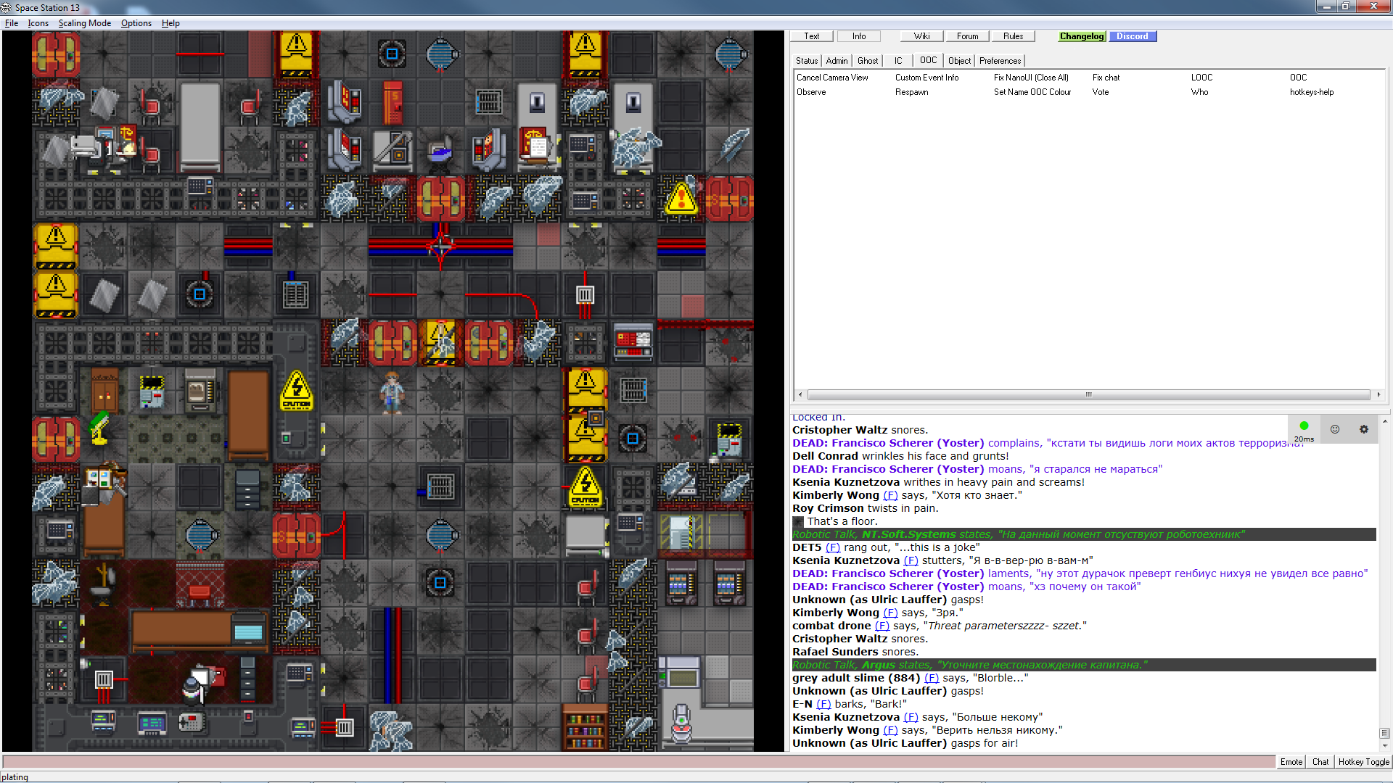The width and height of the screenshot is (1393, 783).
Task: Select the Custom Event Info verb
Action: tap(926, 78)
